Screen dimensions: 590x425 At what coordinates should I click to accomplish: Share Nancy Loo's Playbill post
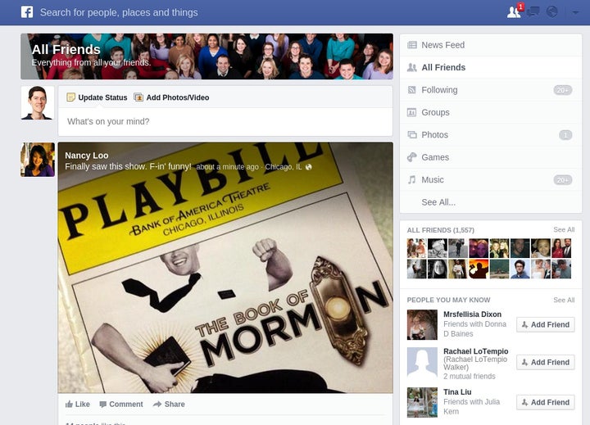coord(169,405)
